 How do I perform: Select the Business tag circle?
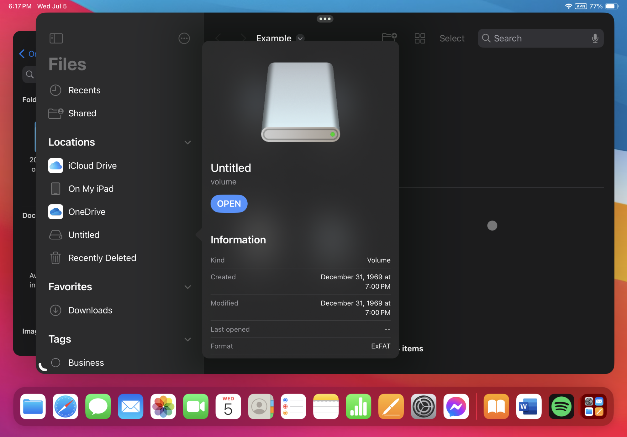(56, 363)
